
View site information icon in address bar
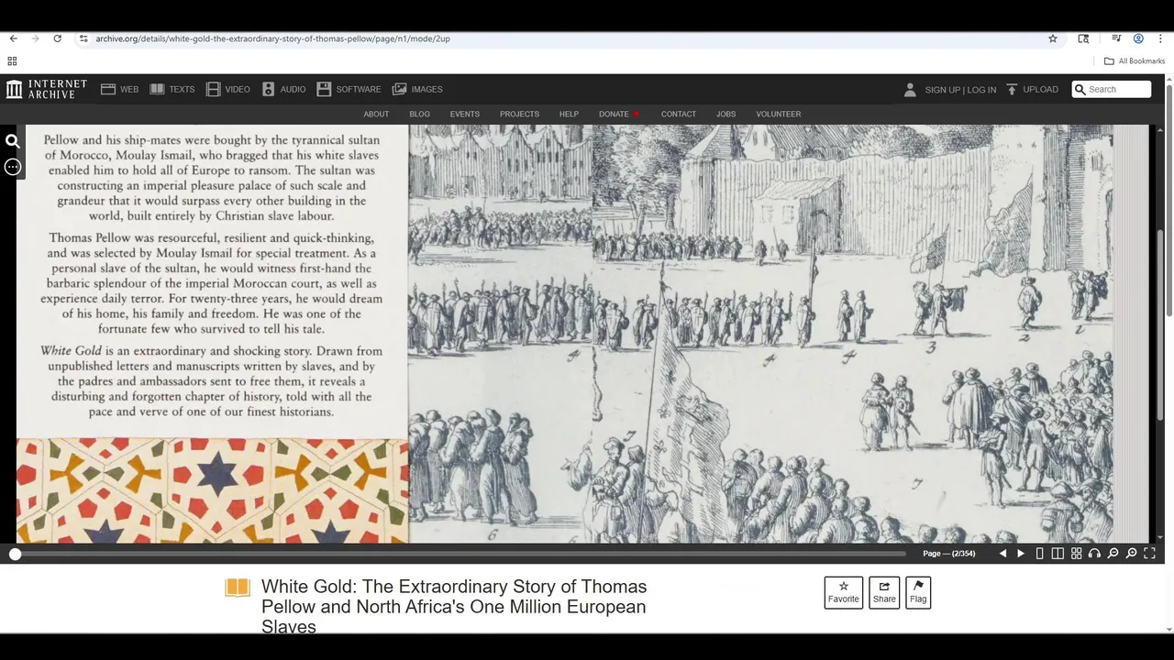83,38
